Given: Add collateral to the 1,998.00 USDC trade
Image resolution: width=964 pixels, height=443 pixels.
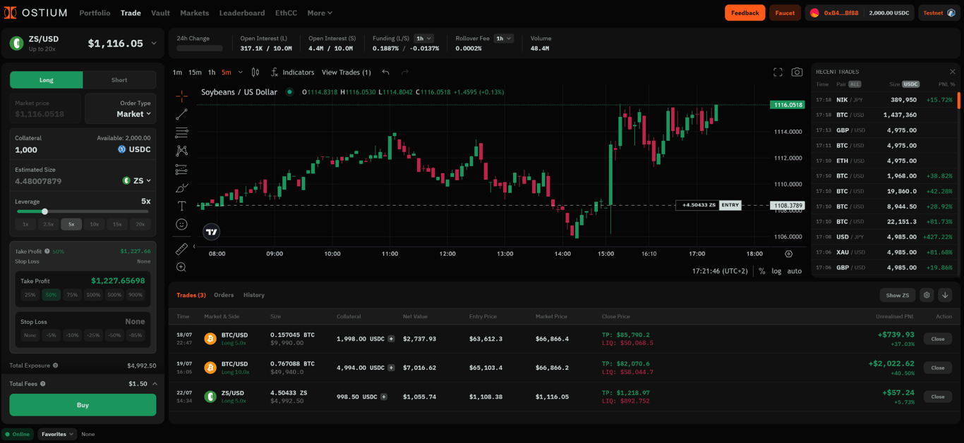Looking at the screenshot, I should coord(391,339).
